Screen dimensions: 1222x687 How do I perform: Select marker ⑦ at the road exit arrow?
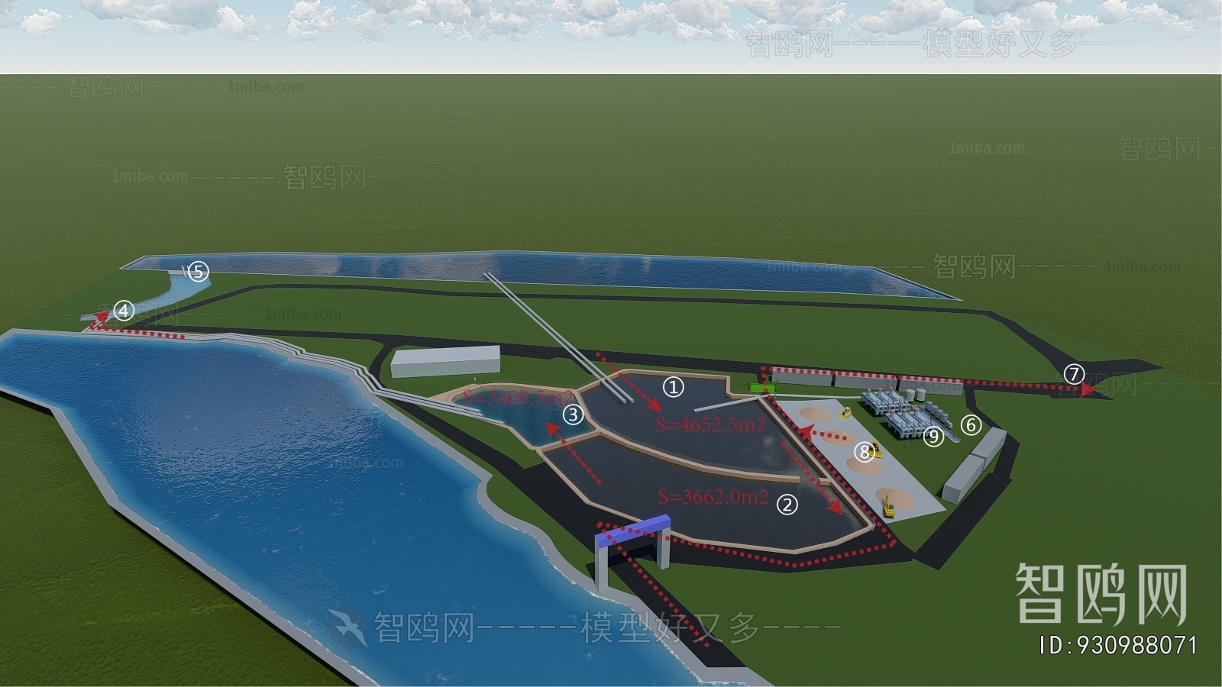coord(1073,375)
